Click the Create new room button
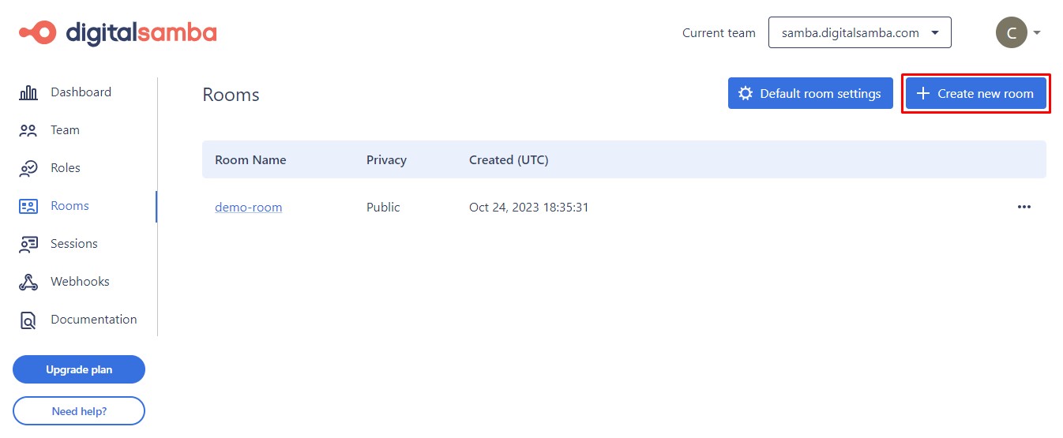Image resolution: width=1063 pixels, height=438 pixels. point(975,94)
